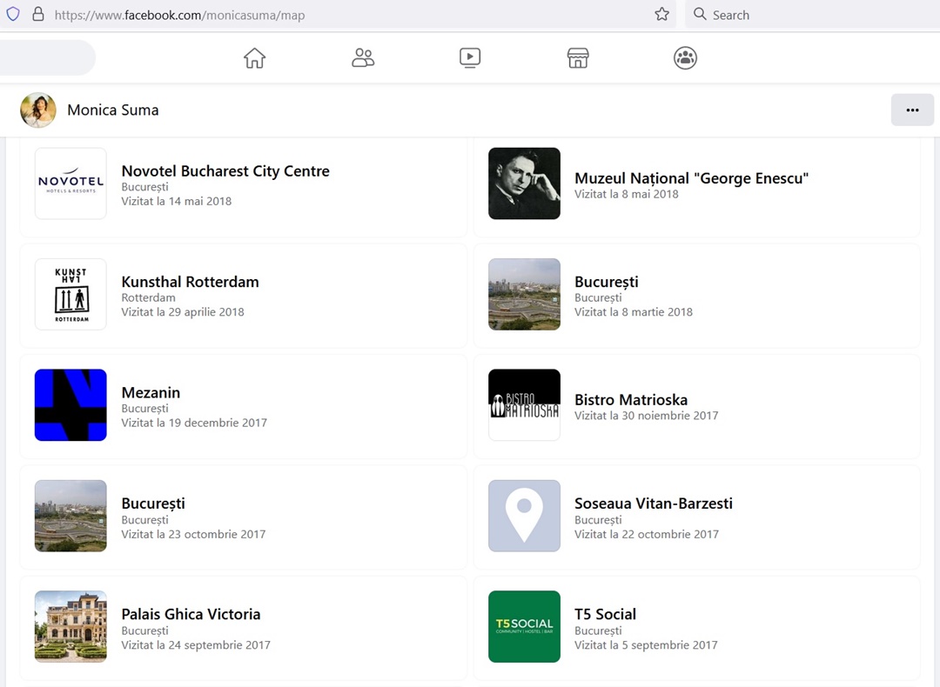This screenshot has width=940, height=687.
Task: Open the Marketplace storefront icon
Action: (x=578, y=58)
